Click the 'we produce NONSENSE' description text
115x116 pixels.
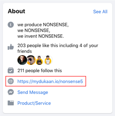(x=43, y=25)
